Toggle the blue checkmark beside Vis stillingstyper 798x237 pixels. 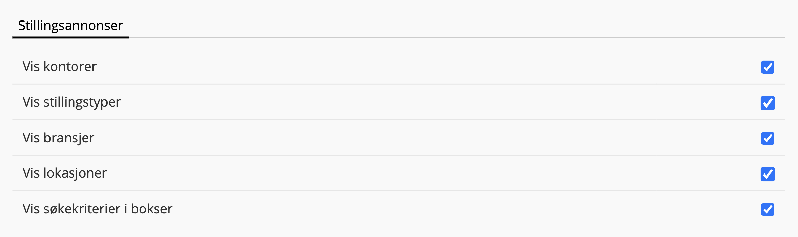(x=768, y=103)
